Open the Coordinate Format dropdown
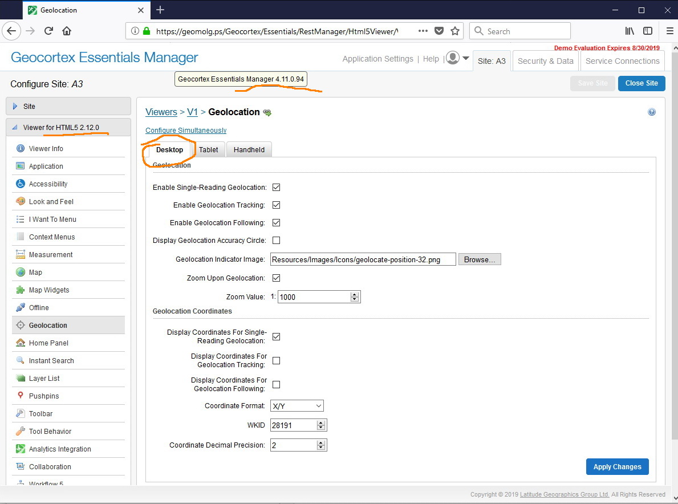Image resolution: width=678 pixels, height=504 pixels. [297, 406]
